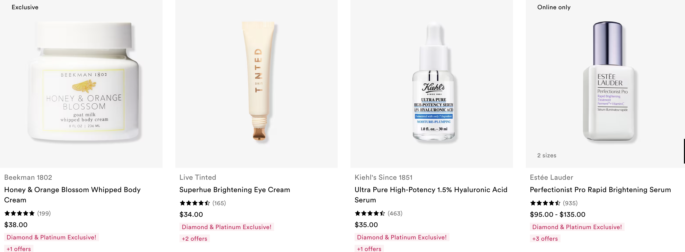The height and width of the screenshot is (252, 685).
Task: Click the Live Tinted brand name
Action: click(x=197, y=177)
